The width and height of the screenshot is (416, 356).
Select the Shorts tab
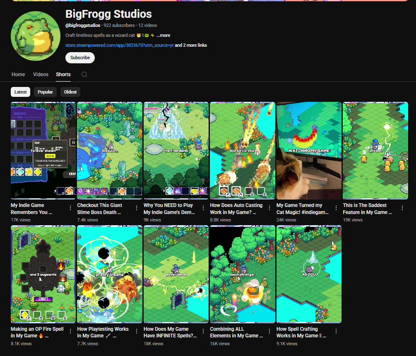pos(63,75)
